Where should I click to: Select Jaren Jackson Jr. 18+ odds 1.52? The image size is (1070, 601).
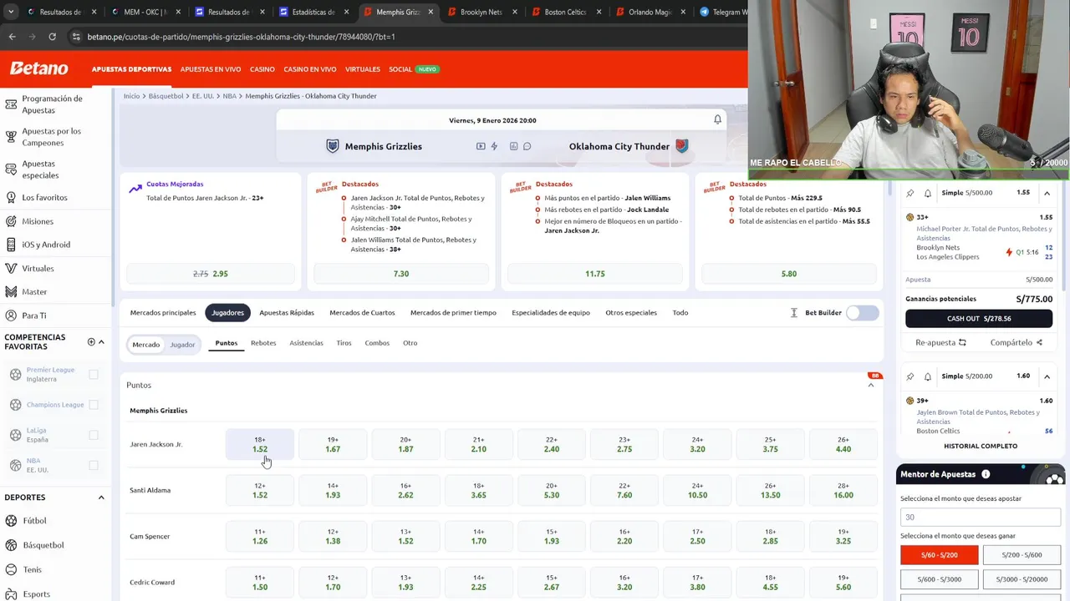(260, 444)
